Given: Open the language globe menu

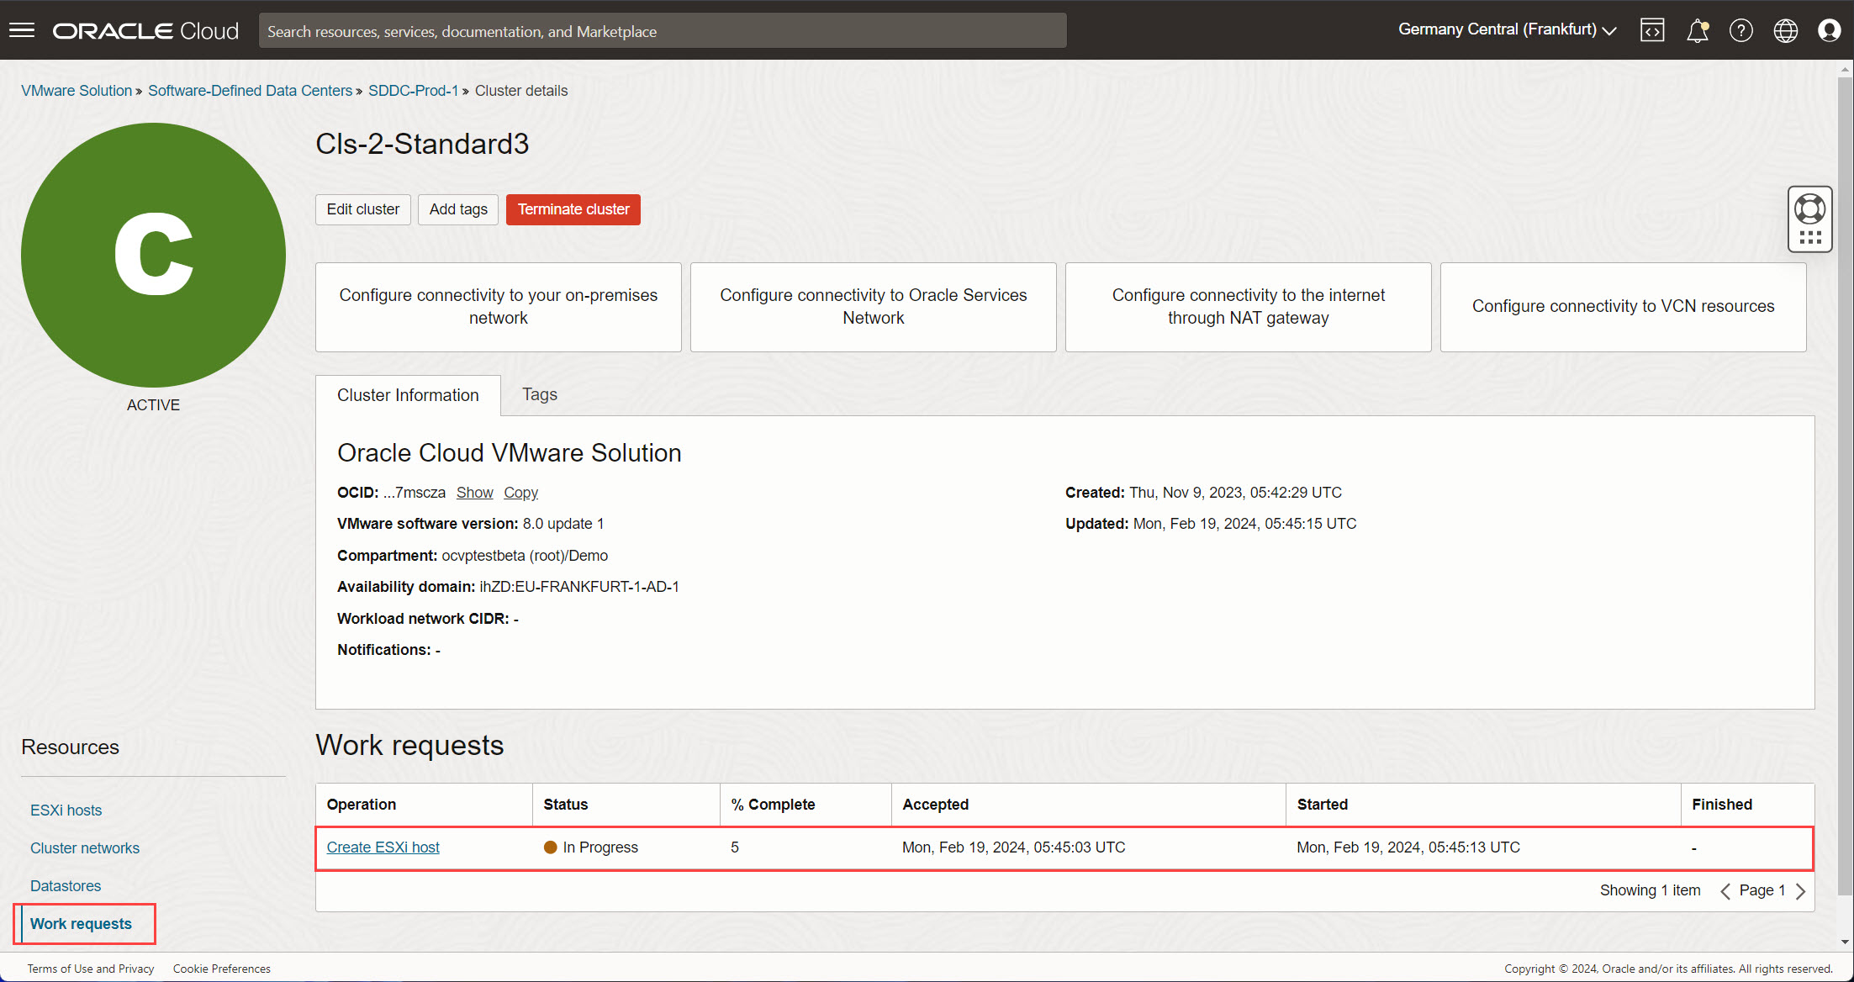Looking at the screenshot, I should (x=1786, y=31).
